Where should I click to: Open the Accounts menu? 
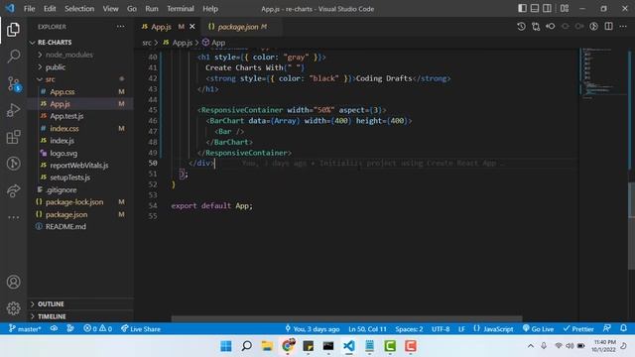13,282
